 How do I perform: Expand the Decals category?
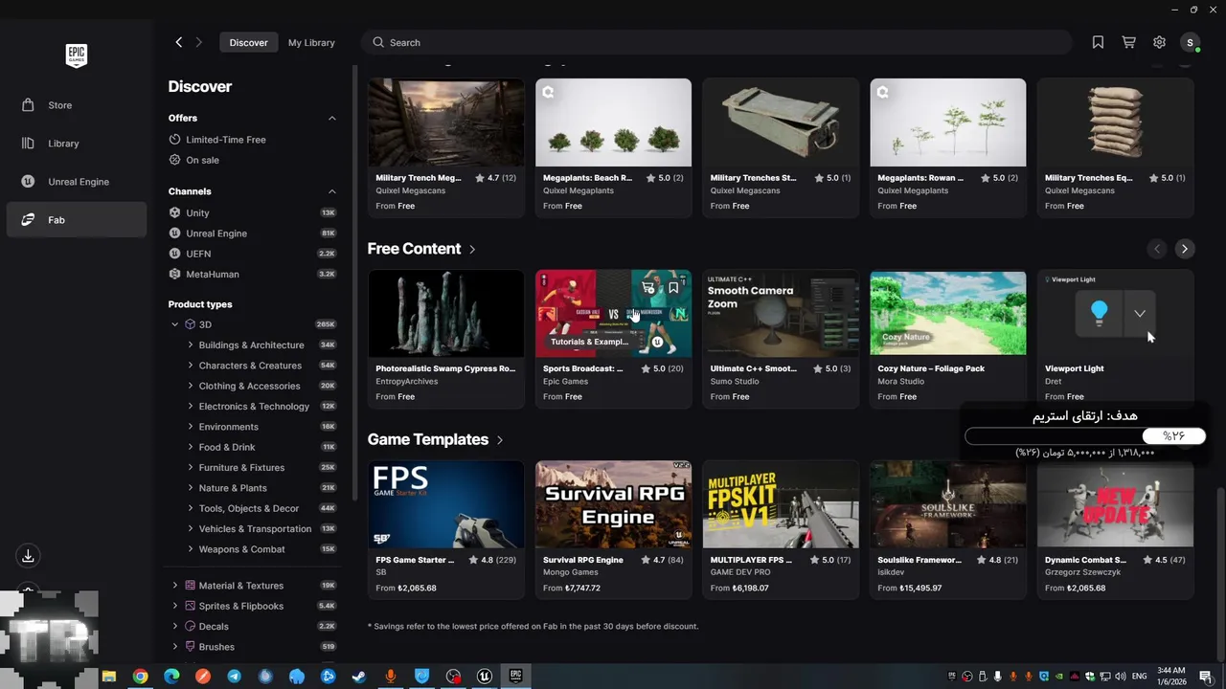click(174, 627)
